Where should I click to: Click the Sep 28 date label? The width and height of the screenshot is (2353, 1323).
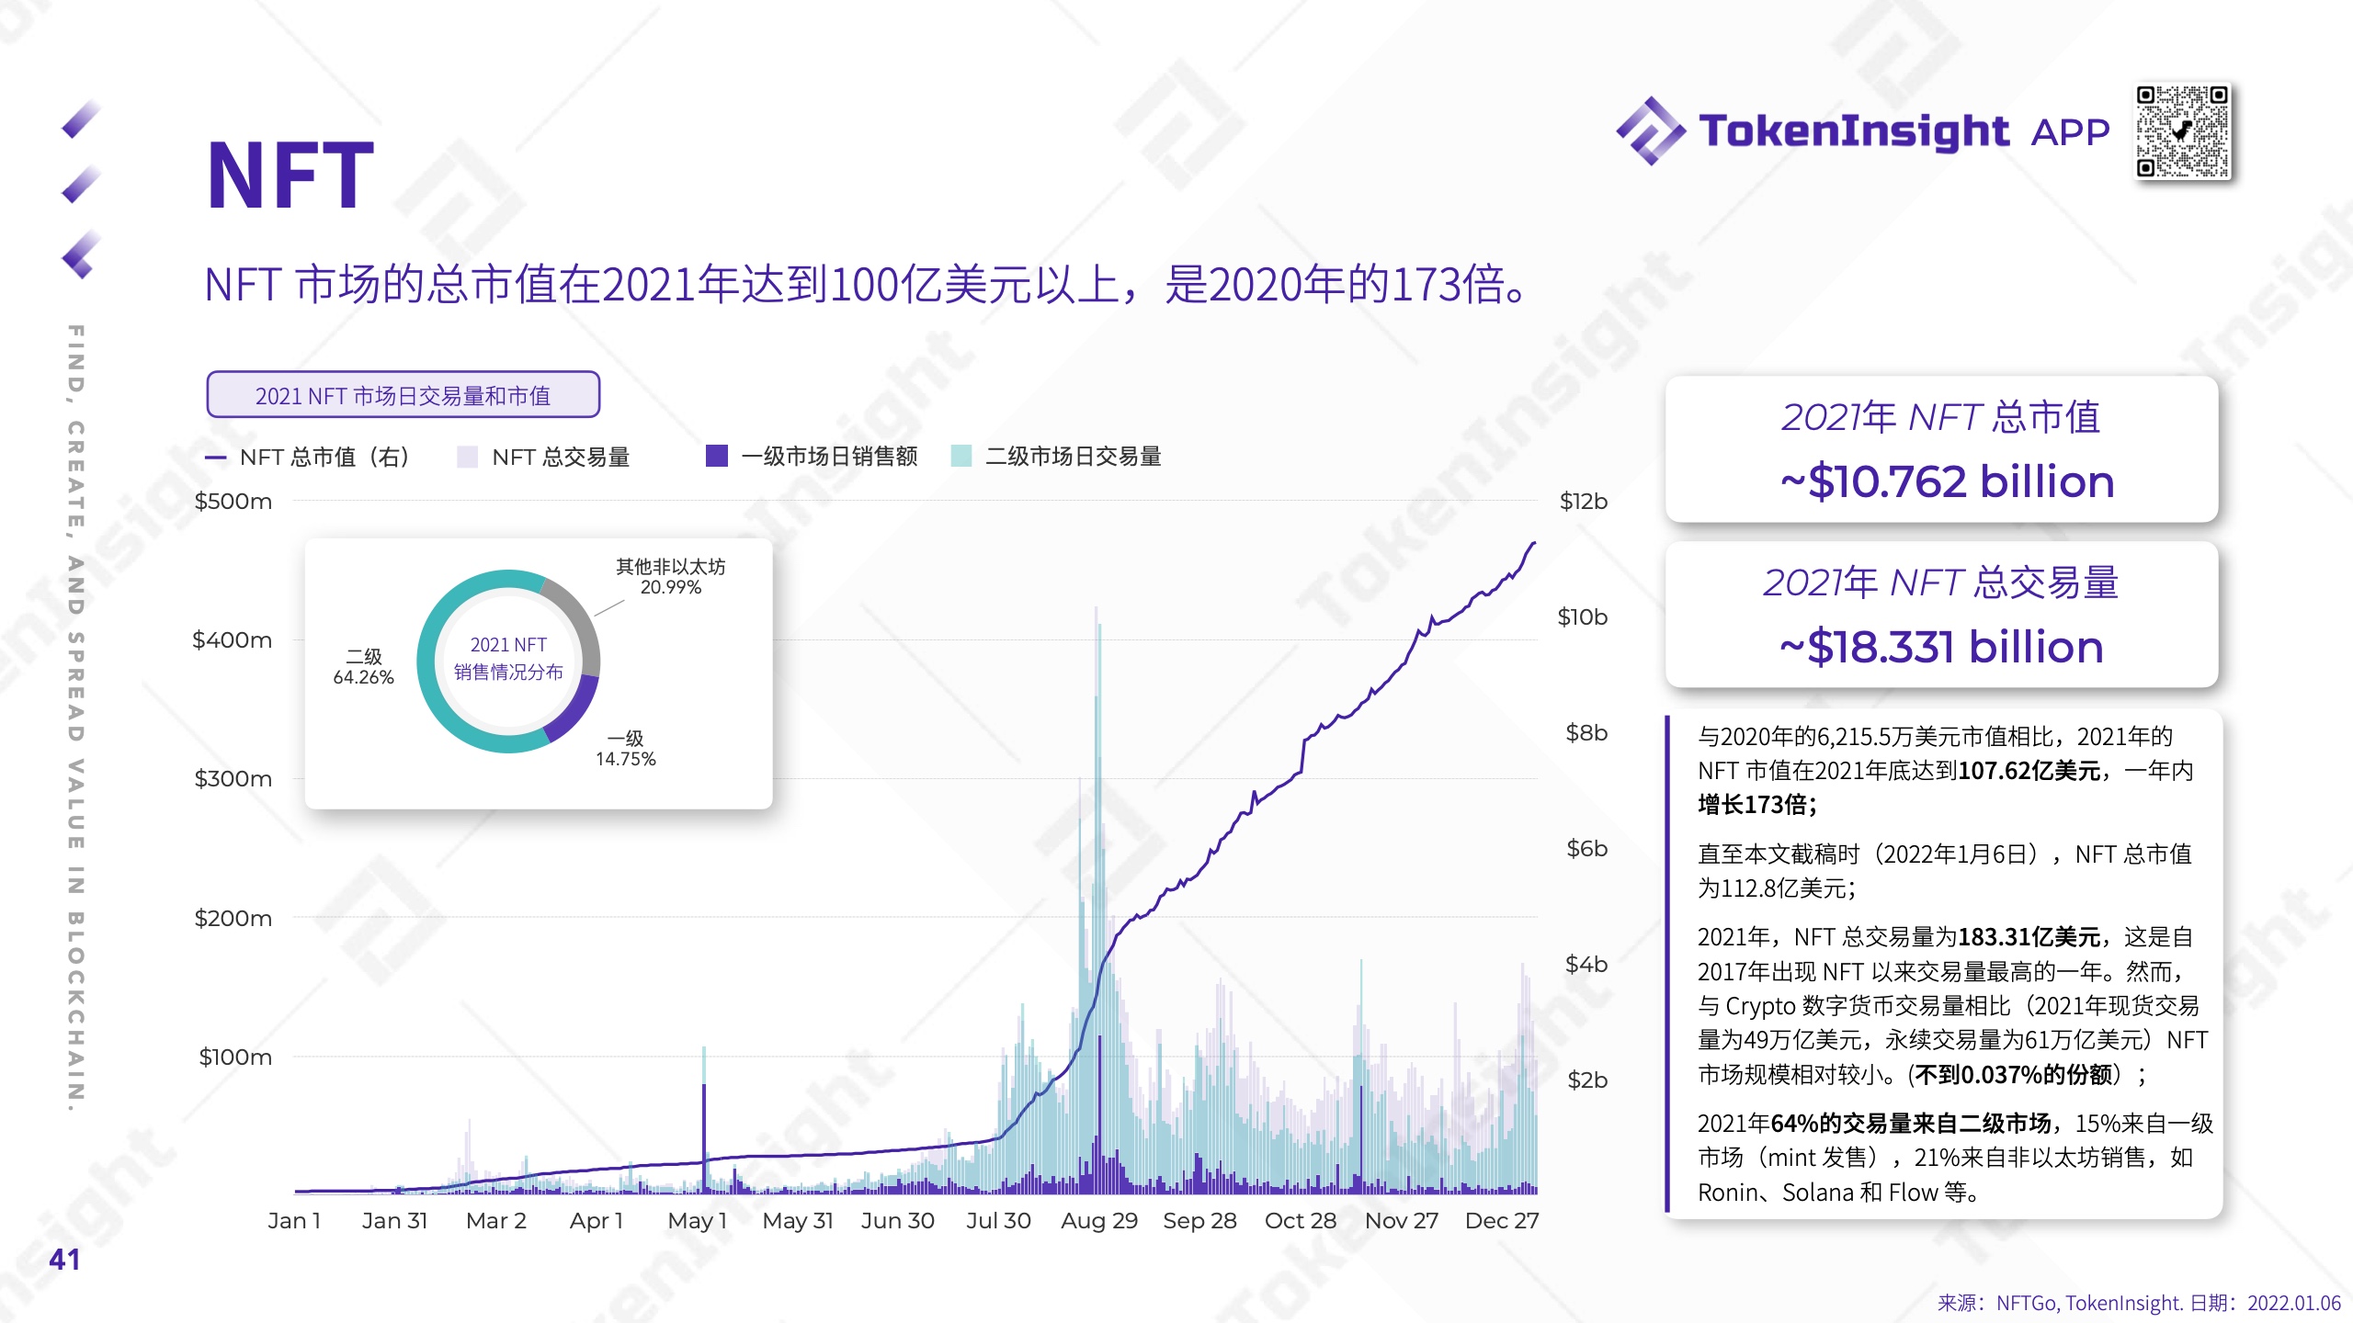1199,1221
